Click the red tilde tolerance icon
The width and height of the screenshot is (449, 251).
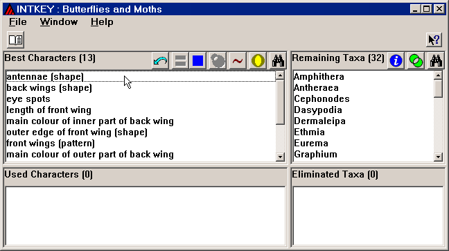click(238, 61)
